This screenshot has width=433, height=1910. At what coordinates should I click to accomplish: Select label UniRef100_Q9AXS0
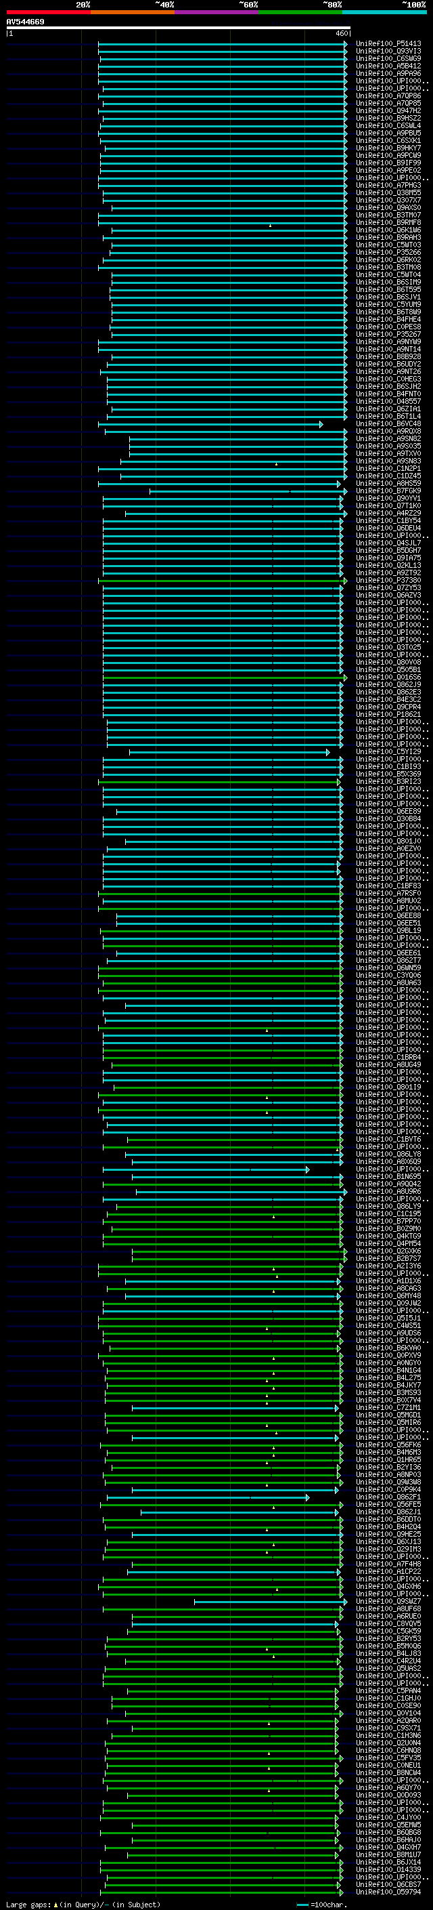coord(388,207)
